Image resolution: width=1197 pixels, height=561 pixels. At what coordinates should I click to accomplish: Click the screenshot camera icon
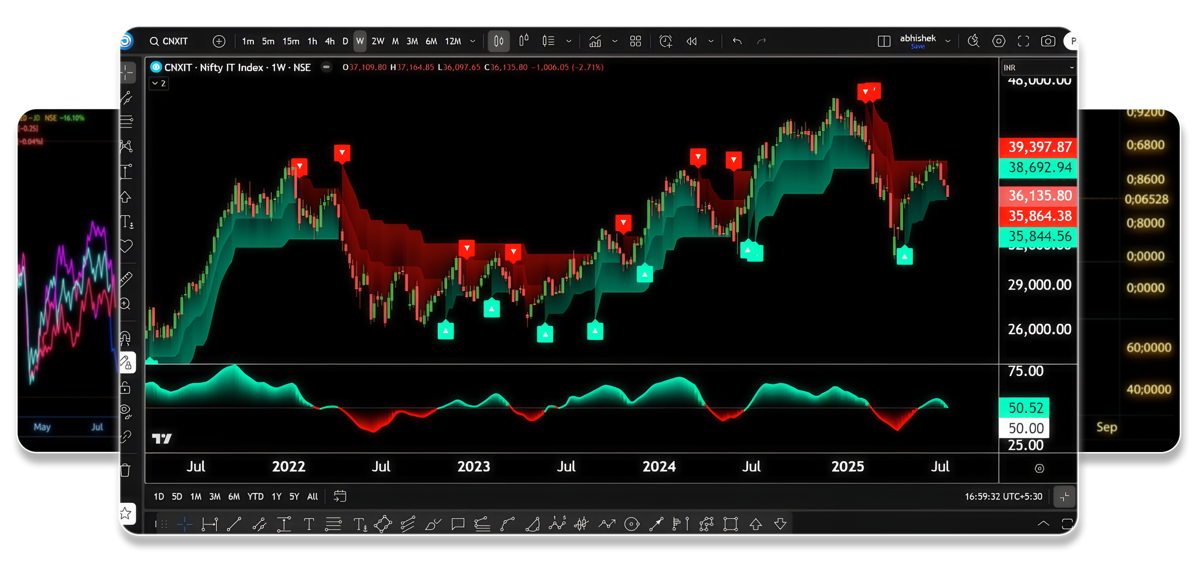point(1047,41)
